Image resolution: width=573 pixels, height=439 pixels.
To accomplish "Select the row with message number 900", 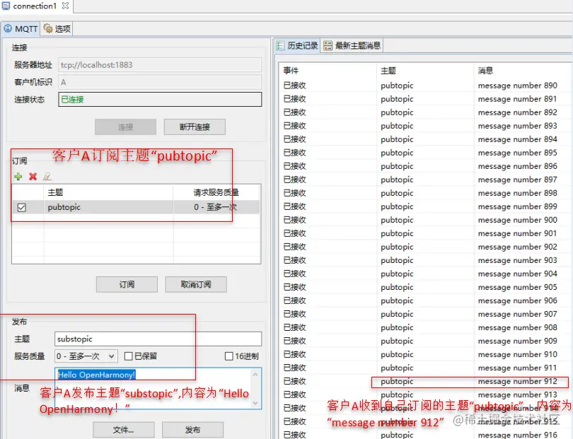I will coord(425,220).
